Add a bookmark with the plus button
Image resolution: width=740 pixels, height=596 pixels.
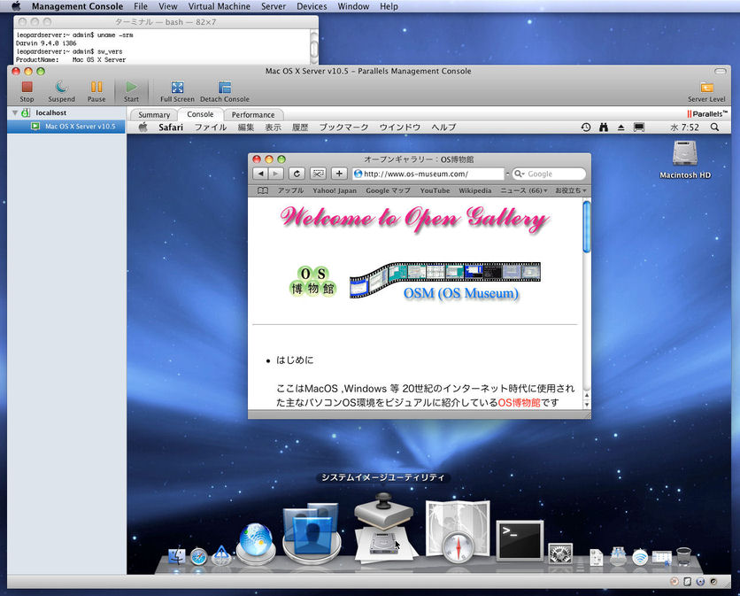coord(339,174)
